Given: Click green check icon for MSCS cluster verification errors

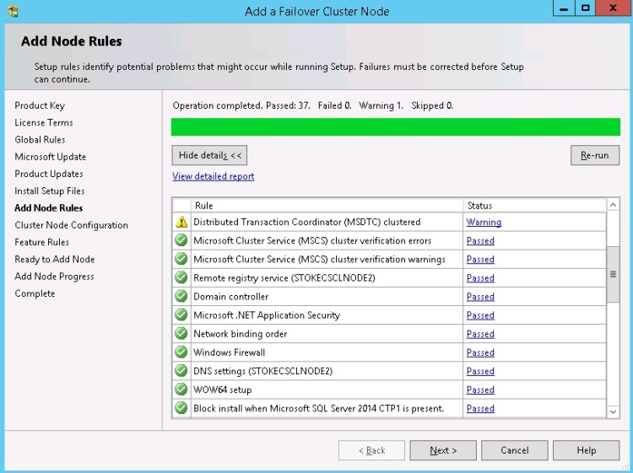Looking at the screenshot, I should 181,240.
